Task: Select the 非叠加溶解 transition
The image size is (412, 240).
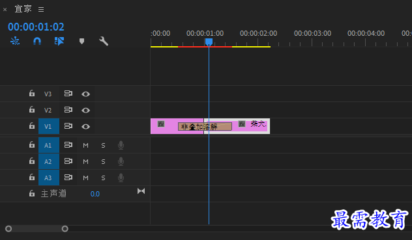Action: click(205, 126)
